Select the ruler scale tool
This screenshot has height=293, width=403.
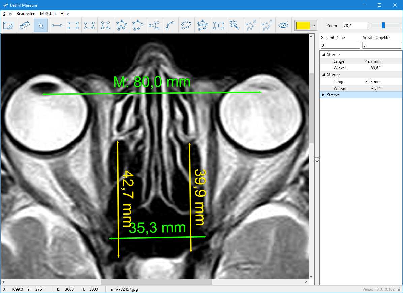pyautogui.click(x=25, y=25)
